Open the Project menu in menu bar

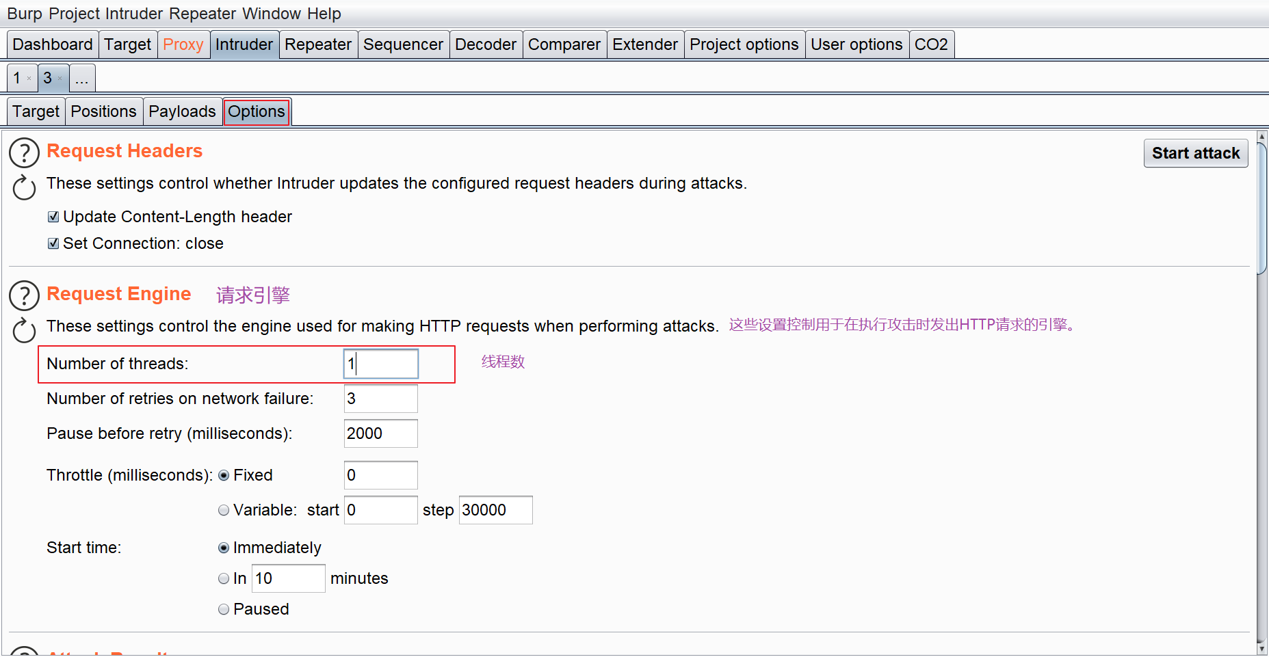click(75, 14)
